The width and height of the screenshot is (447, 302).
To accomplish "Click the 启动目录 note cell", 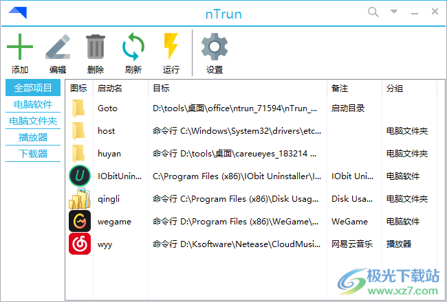I will pos(348,108).
